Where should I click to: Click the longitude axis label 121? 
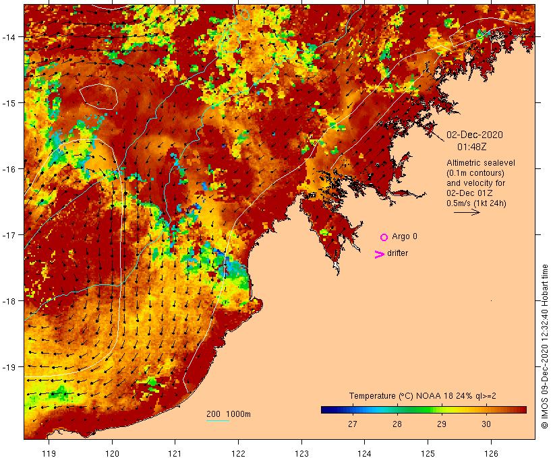175,453
